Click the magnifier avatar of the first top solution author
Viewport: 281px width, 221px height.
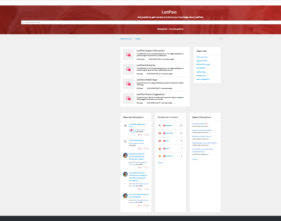tap(160, 126)
